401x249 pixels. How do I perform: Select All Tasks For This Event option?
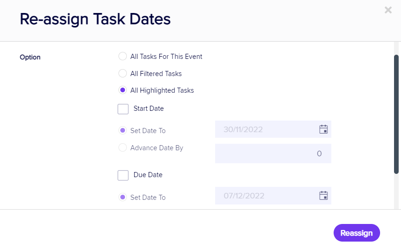(x=123, y=57)
